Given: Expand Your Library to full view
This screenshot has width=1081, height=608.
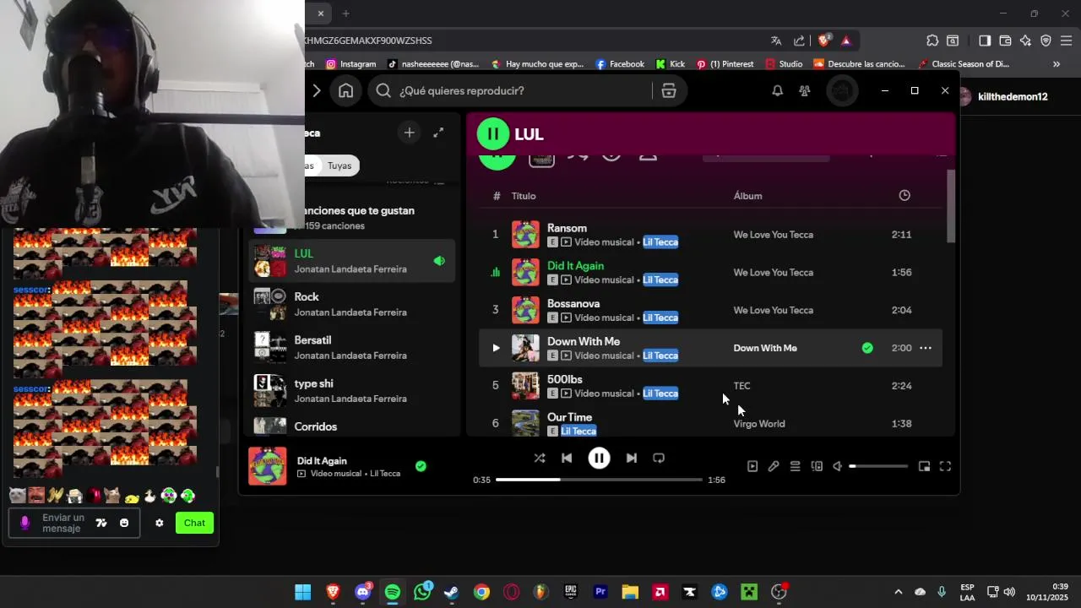Looking at the screenshot, I should (x=438, y=133).
